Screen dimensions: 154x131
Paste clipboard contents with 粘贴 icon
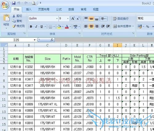[6, 18]
